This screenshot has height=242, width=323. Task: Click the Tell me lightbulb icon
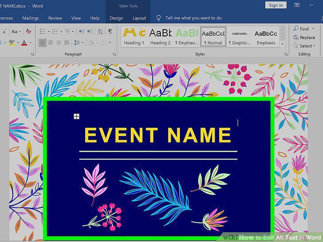click(158, 18)
